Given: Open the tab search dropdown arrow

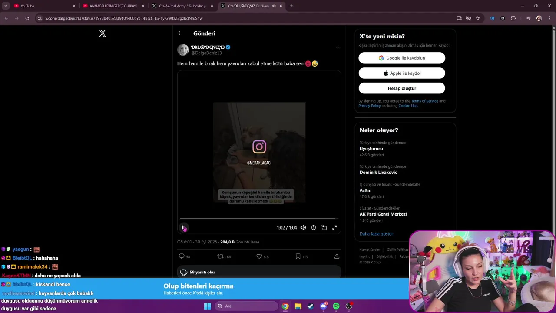Looking at the screenshot, I should coord(6,6).
